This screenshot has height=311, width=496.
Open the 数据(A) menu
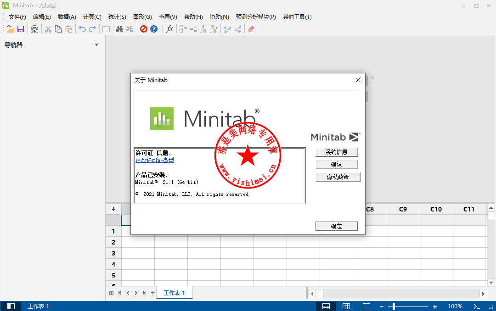(67, 17)
